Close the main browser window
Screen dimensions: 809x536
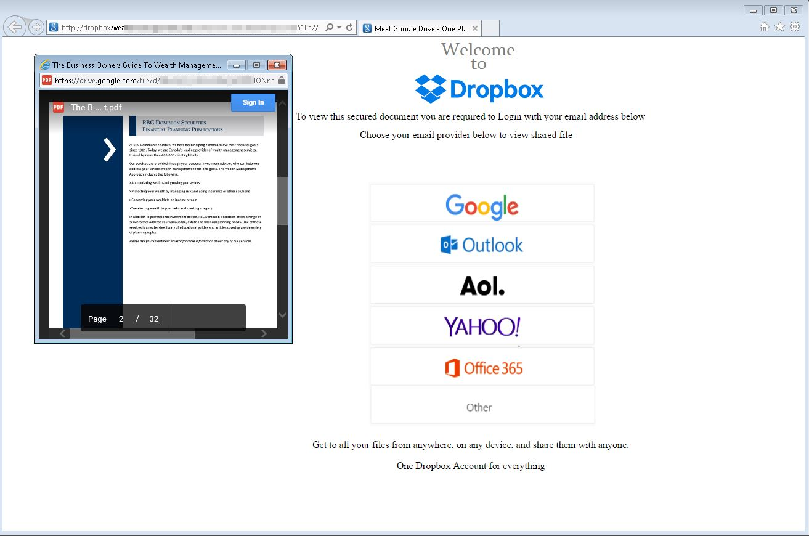click(794, 10)
